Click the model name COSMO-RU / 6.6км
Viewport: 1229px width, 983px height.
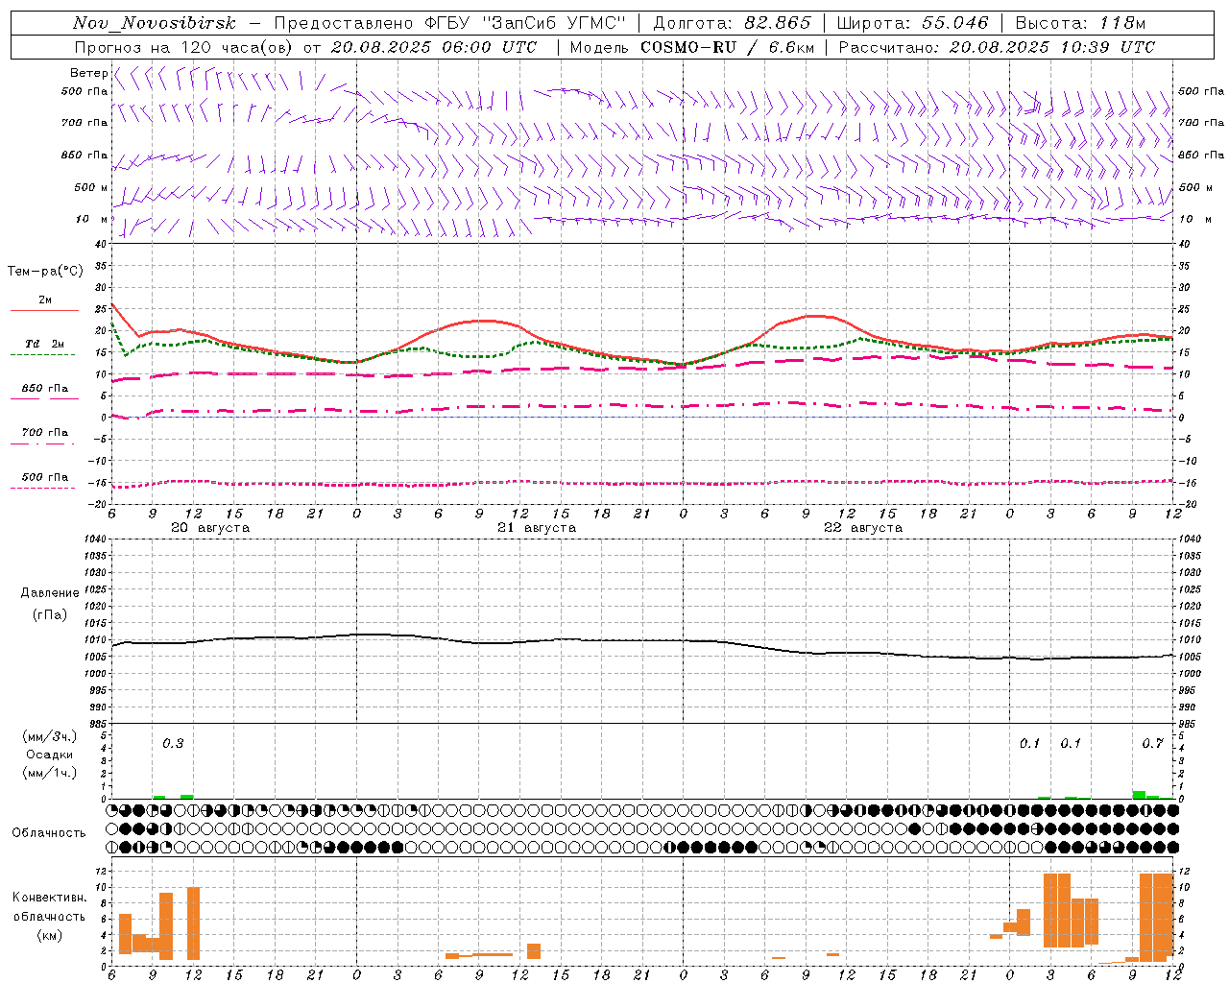728,47
